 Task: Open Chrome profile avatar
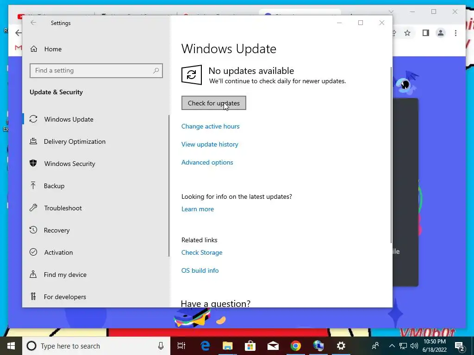pyautogui.click(x=441, y=33)
